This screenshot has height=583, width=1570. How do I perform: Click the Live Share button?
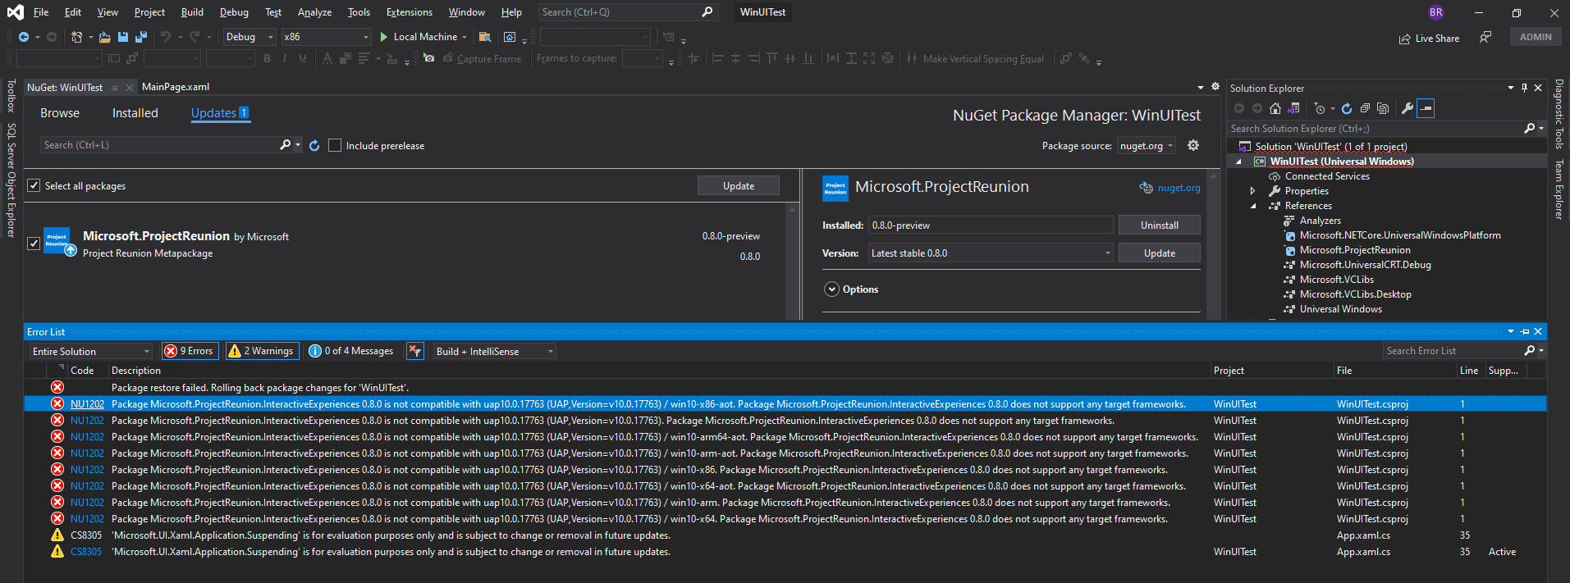tap(1429, 38)
